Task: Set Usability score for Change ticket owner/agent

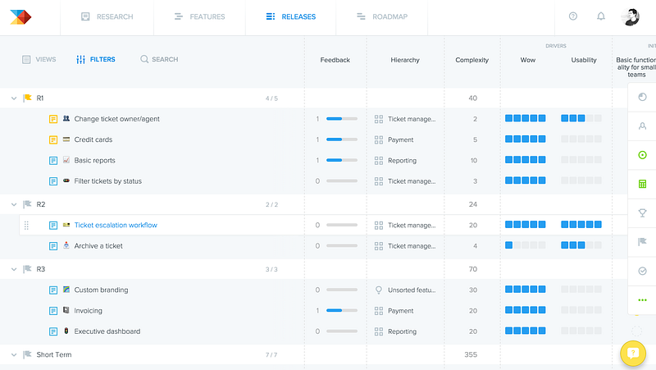Action: point(581,118)
